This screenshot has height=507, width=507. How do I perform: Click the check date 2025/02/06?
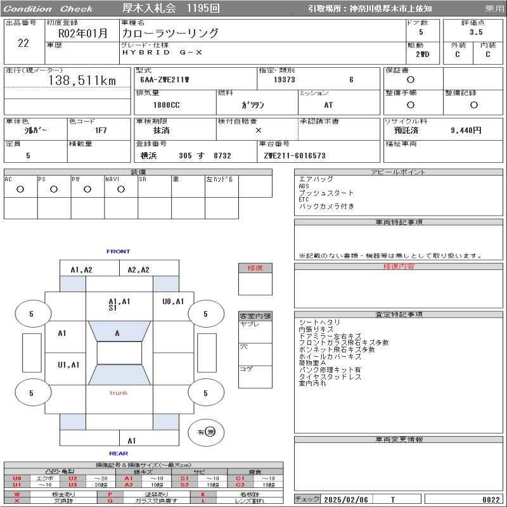tap(346, 499)
